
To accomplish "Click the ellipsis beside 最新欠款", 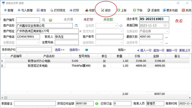I will (167, 37).
